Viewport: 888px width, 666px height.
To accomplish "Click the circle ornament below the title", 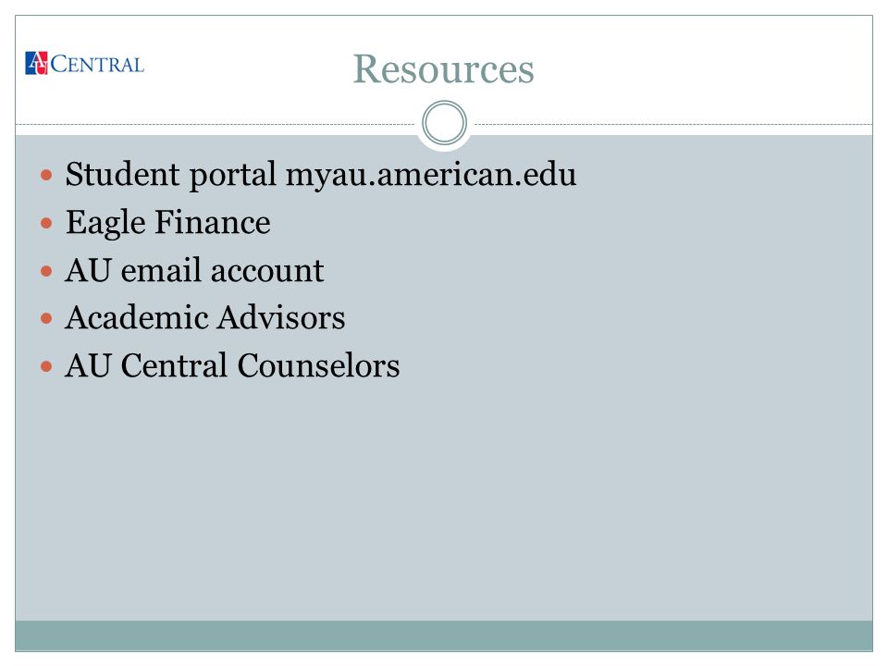I will [x=445, y=123].
